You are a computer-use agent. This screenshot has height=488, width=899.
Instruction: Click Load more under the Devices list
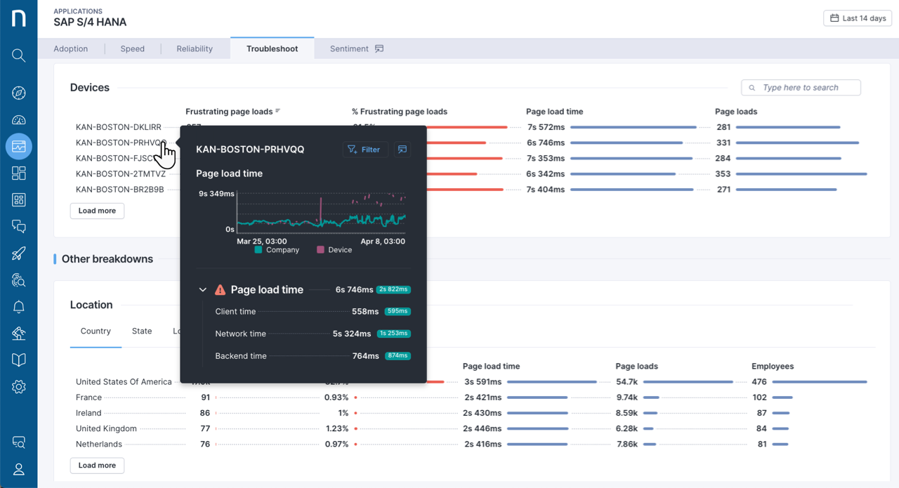[97, 211]
